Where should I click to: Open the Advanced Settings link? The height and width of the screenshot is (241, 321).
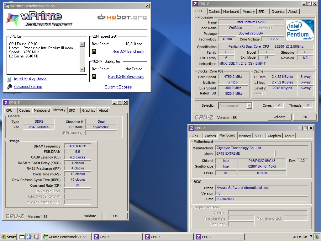[28, 87]
